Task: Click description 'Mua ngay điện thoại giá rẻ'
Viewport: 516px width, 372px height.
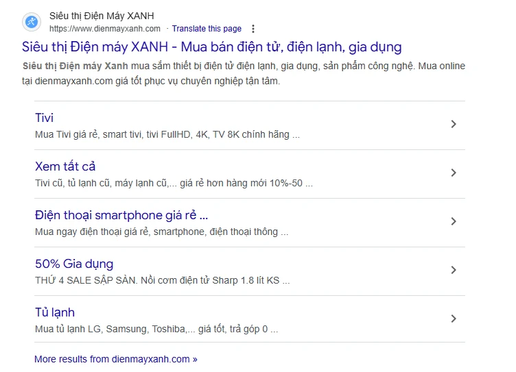Action: pyautogui.click(x=161, y=232)
